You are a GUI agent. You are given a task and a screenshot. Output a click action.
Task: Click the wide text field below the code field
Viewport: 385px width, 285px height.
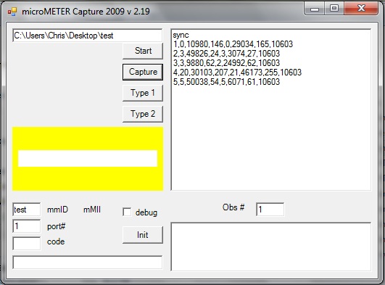[x=88, y=263]
